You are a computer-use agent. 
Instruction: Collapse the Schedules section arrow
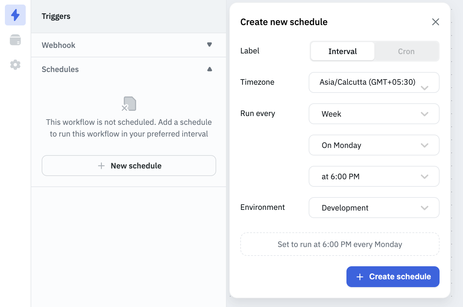coord(209,69)
